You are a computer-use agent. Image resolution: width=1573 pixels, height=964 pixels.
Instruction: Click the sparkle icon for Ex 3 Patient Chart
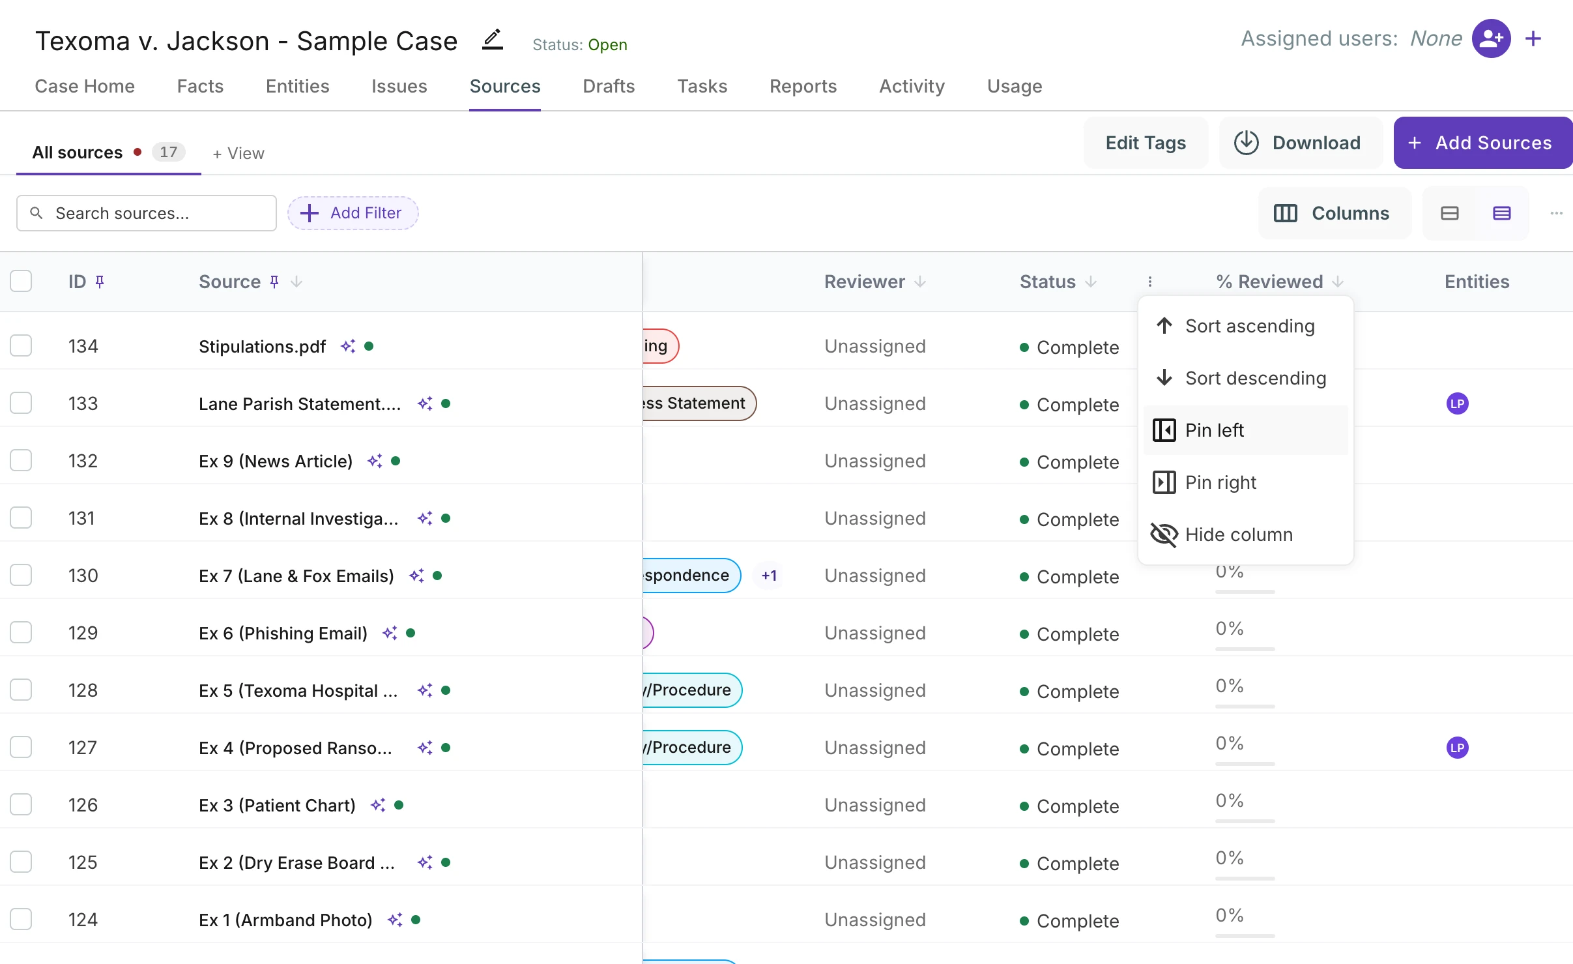tap(378, 805)
